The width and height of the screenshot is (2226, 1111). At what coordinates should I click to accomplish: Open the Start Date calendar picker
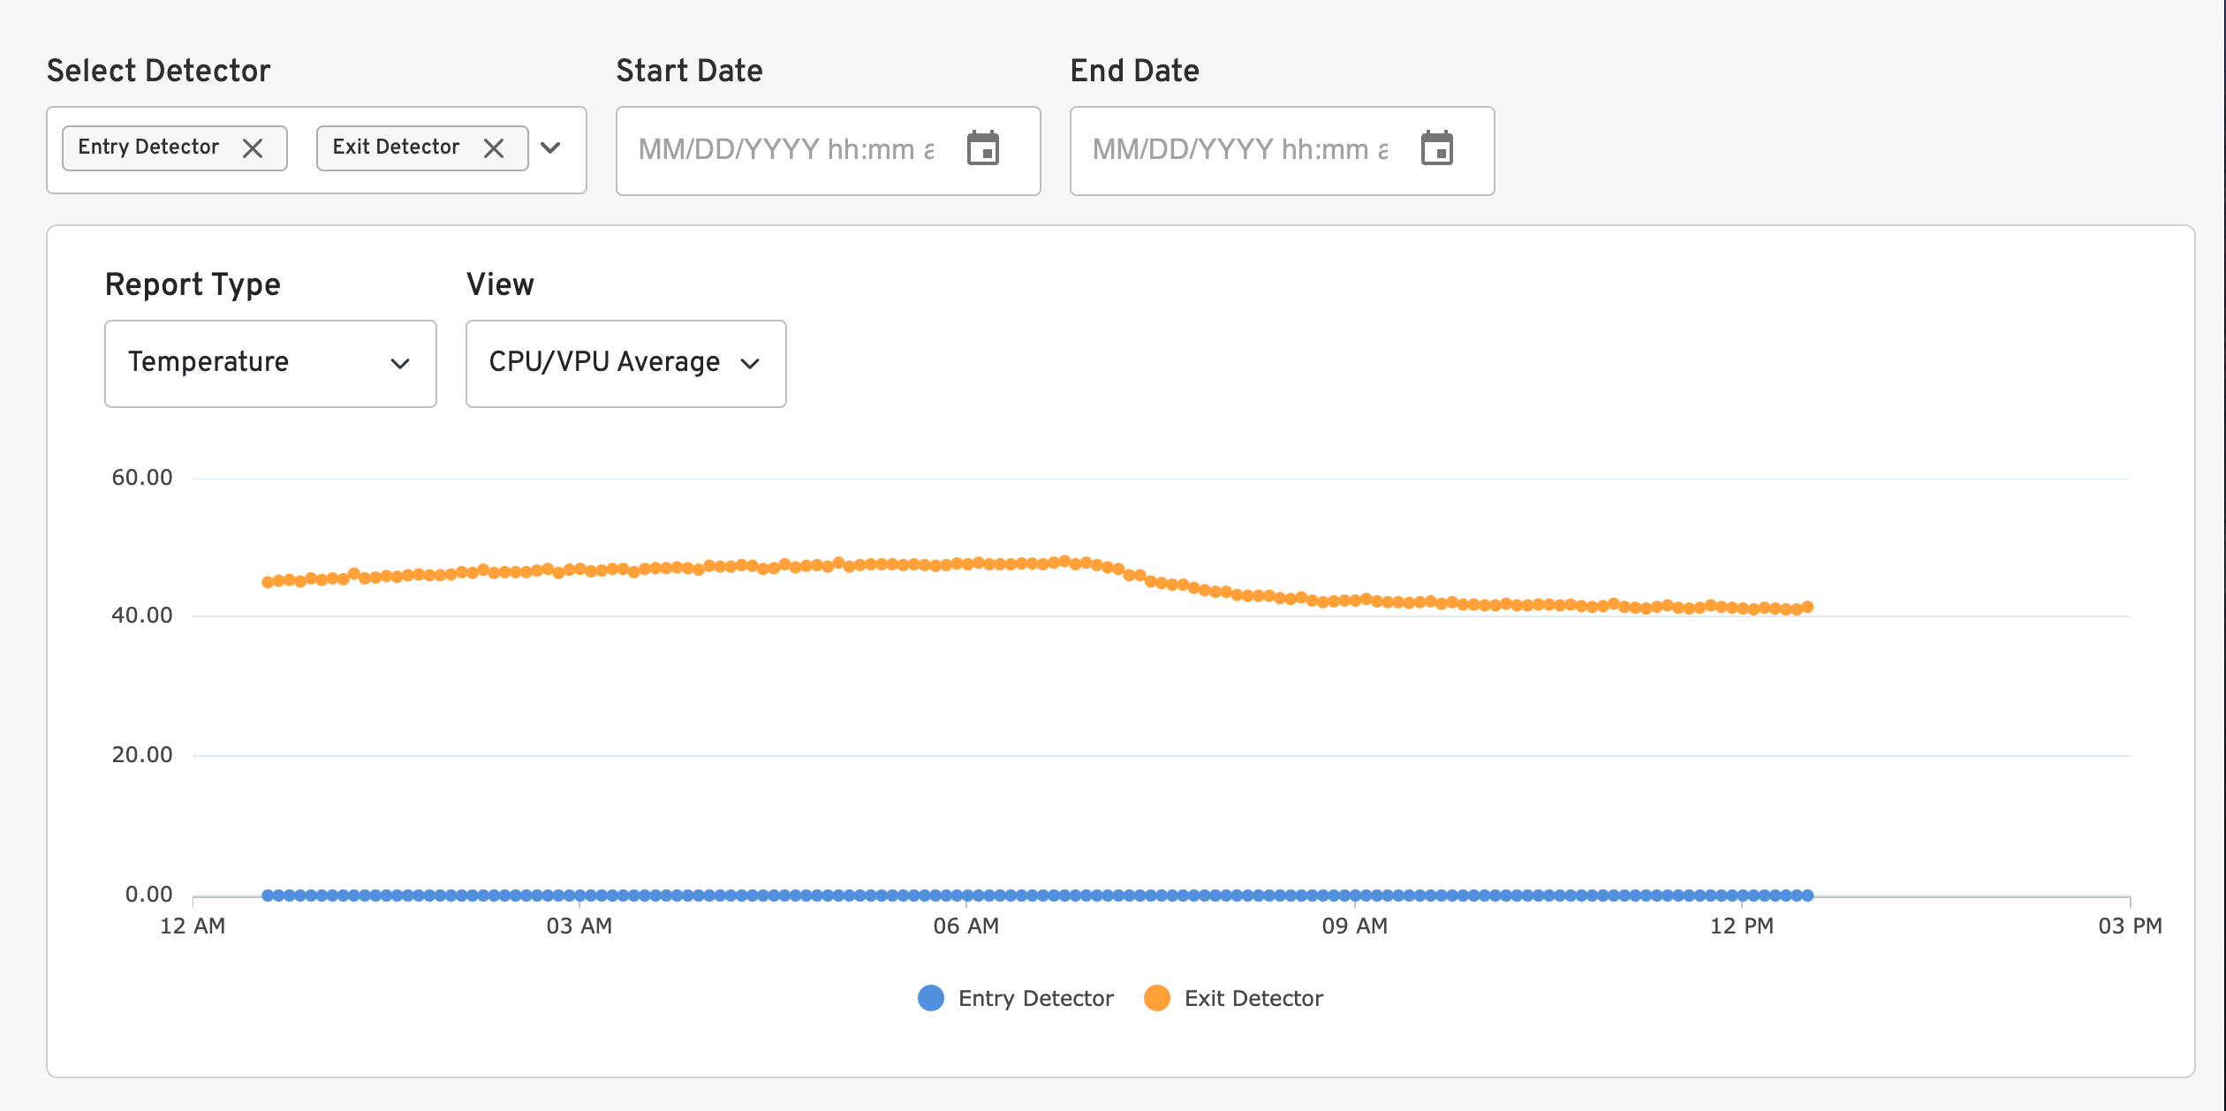pos(982,148)
